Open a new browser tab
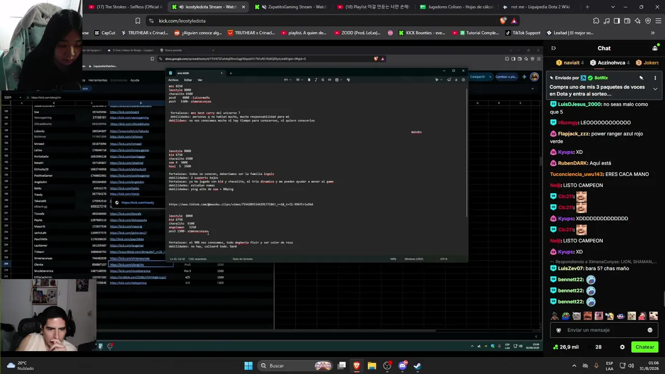Viewport: 665px width, 374px height. pyautogui.click(x=587, y=7)
